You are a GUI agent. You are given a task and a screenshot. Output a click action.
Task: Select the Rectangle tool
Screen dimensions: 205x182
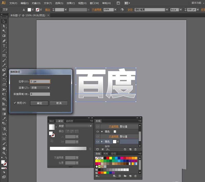[x=4, y=55]
